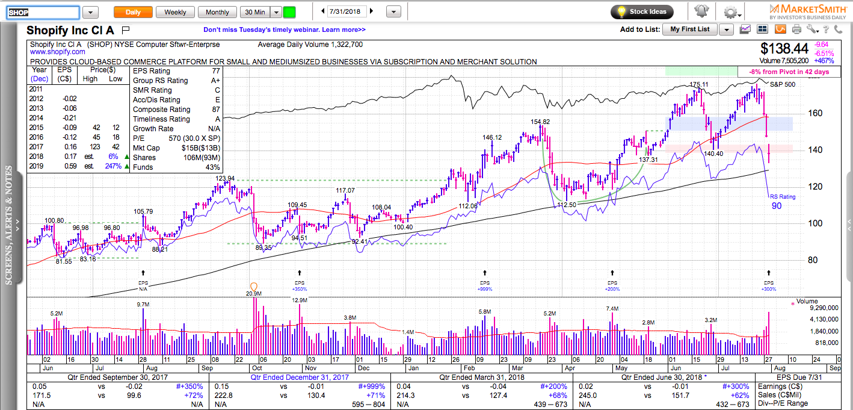Switch to the Monthly chart
853x410 pixels.
217,12
